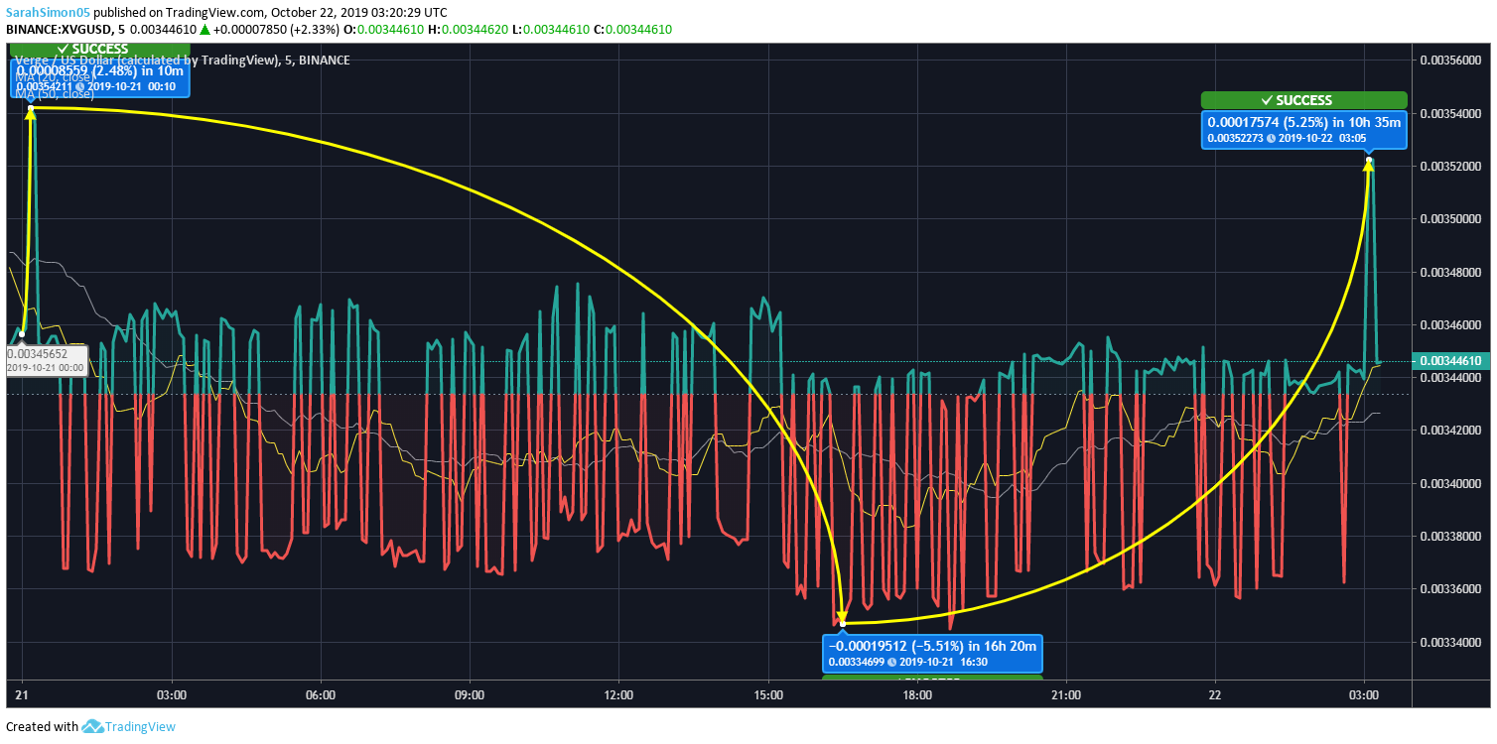Select the −0.00019512 (−5.51%) in 16h 20m label
The width and height of the screenshot is (1497, 744).
(932, 646)
